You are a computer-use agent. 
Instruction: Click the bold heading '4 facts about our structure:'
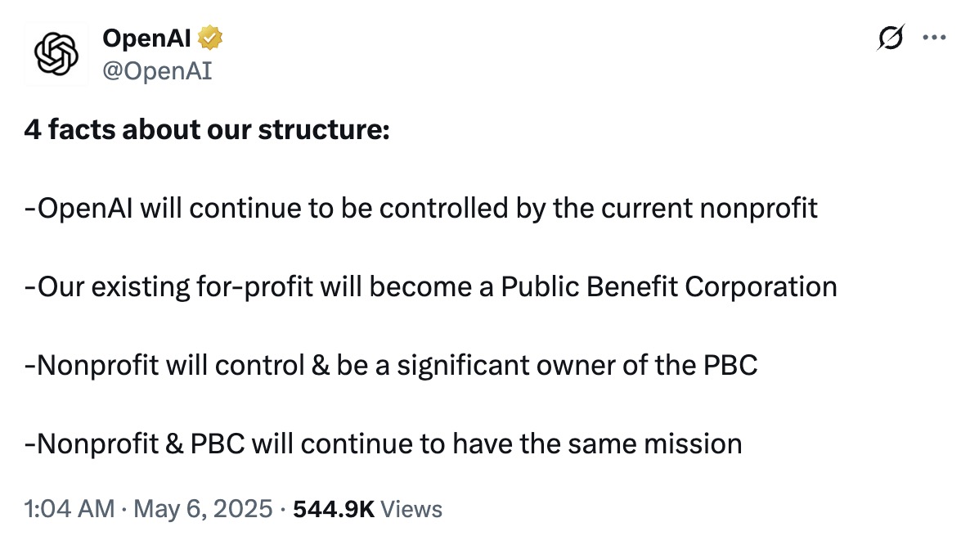pyautogui.click(x=207, y=130)
